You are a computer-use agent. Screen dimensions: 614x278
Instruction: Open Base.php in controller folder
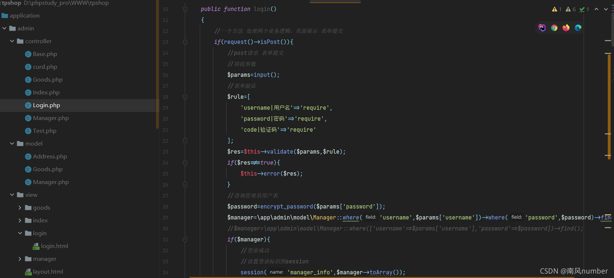pyautogui.click(x=45, y=54)
